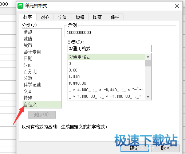Click the type list scroll down arrow
Viewport: 185px width, 154px height.
(x=148, y=97)
